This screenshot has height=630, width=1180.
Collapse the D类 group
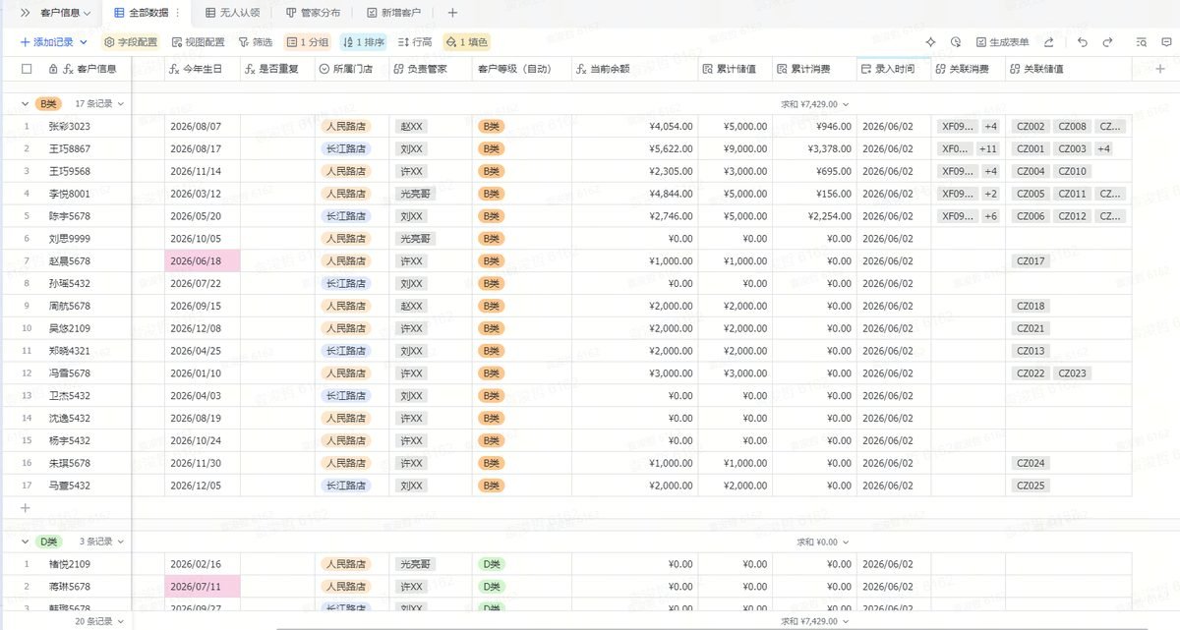25,542
